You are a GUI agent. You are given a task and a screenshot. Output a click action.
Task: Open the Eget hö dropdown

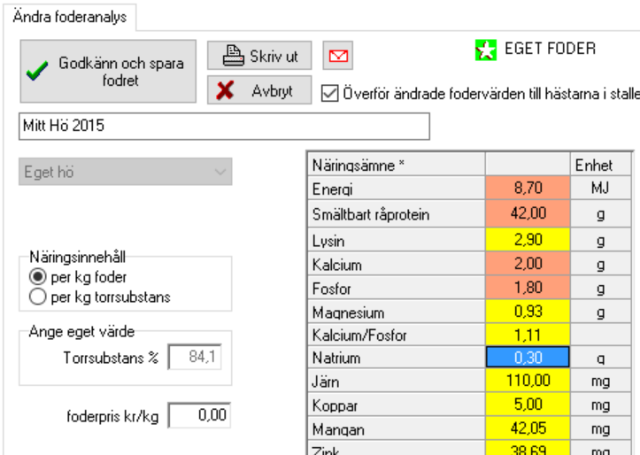[x=126, y=172]
